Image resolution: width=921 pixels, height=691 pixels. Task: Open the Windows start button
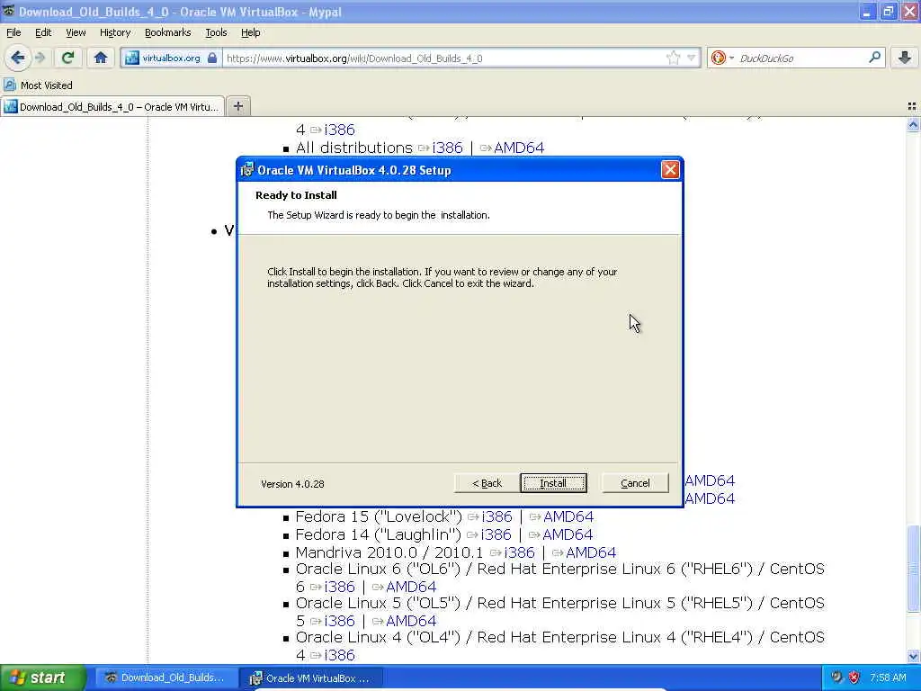pos(42,678)
